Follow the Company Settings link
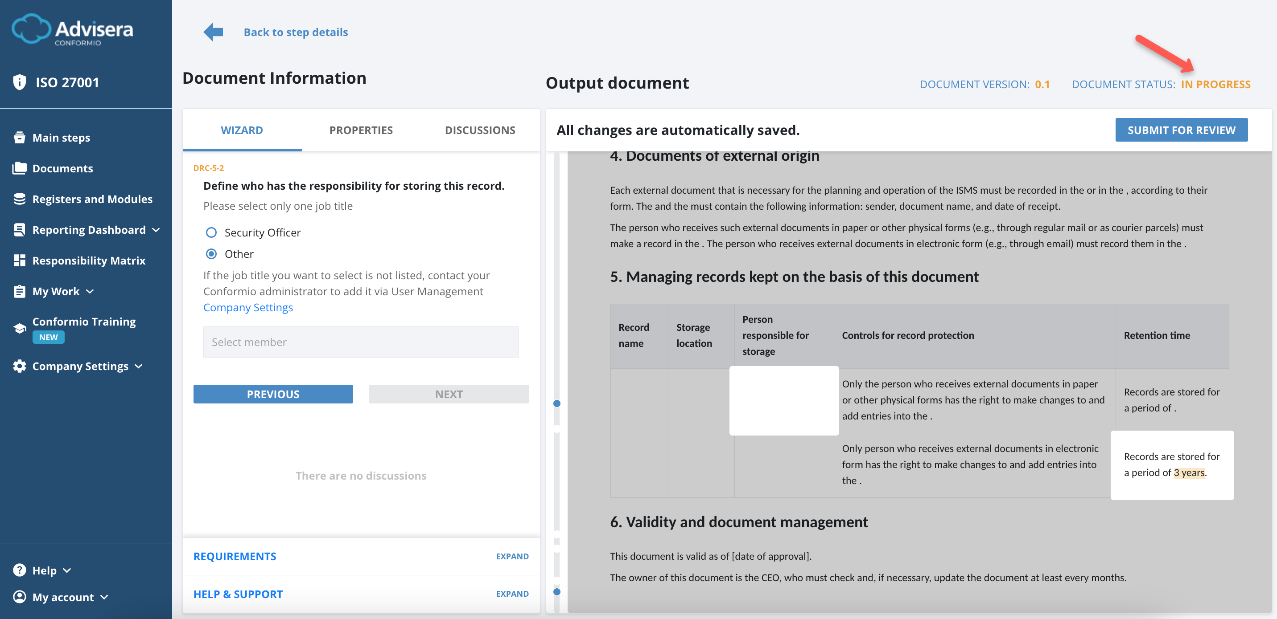Screen dimensions: 1277x619 248,307
